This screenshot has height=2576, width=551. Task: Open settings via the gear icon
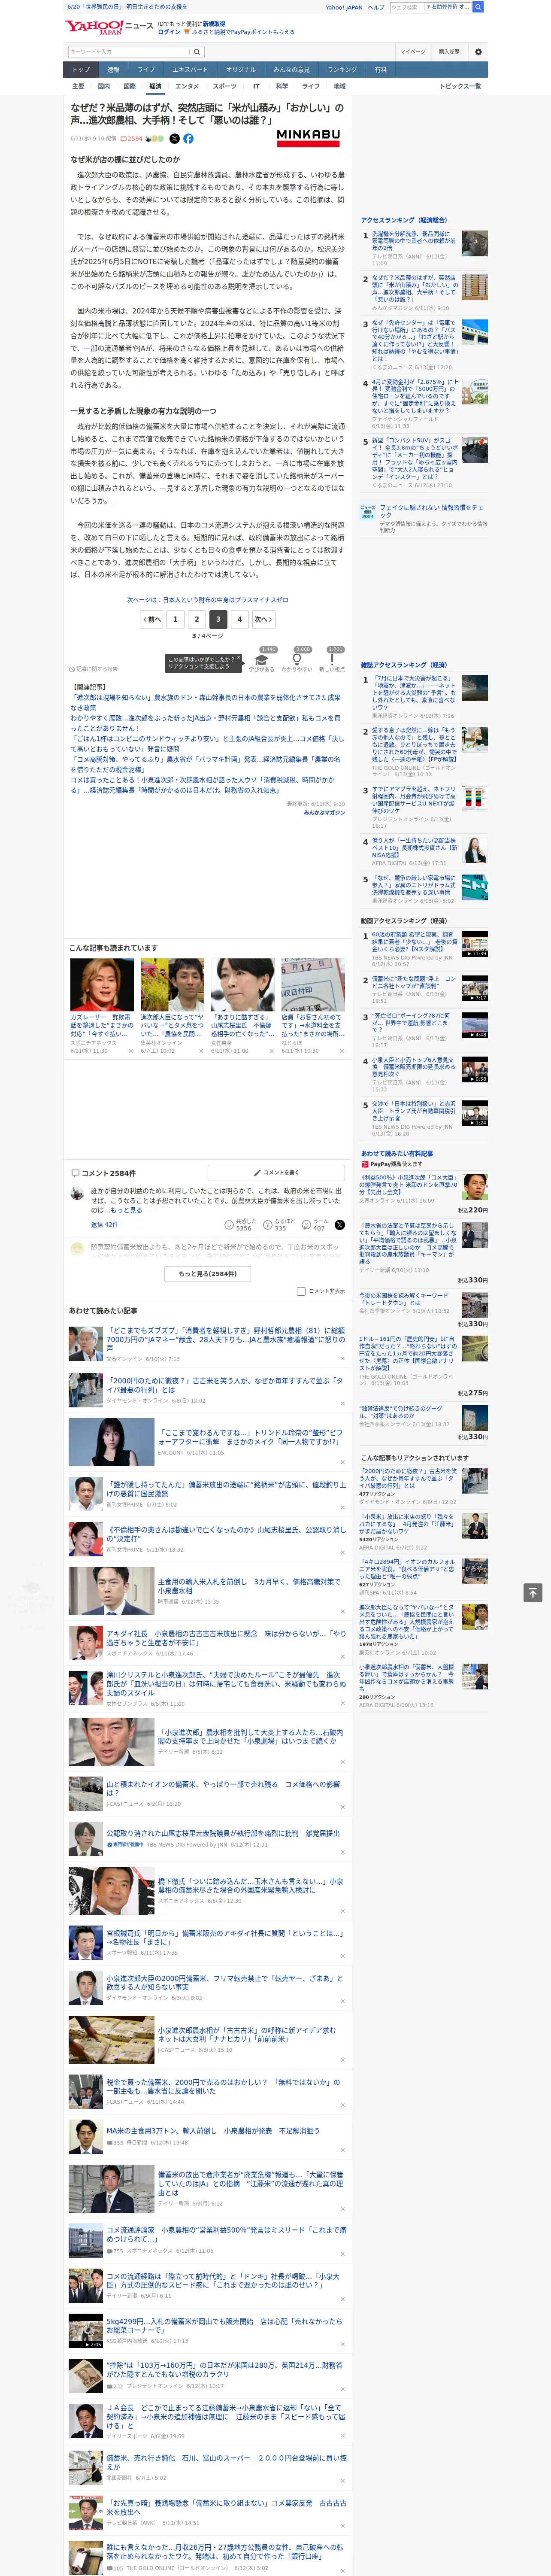[478, 51]
